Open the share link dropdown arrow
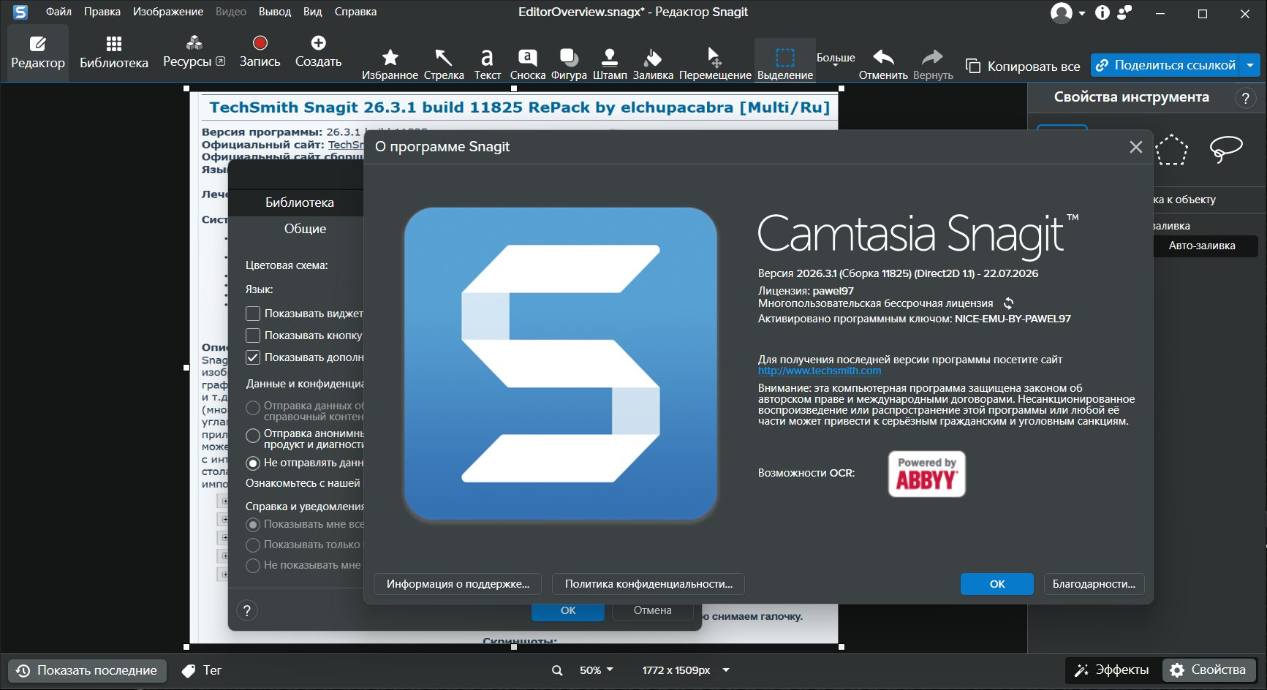 1251,65
